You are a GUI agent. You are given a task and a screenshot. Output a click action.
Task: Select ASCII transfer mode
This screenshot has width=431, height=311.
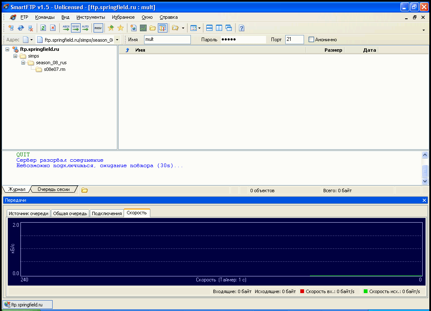(66, 28)
